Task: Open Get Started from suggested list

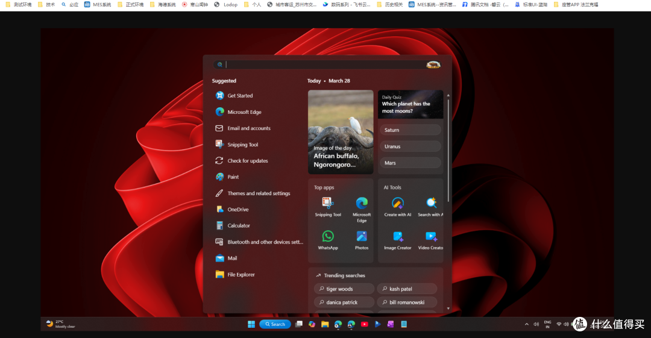Action: [x=234, y=96]
